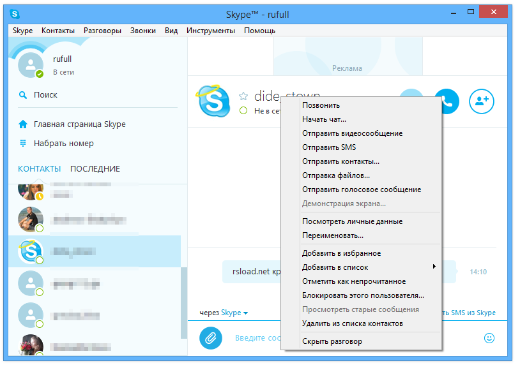Click the contact list scrollbar

click(x=184, y=302)
